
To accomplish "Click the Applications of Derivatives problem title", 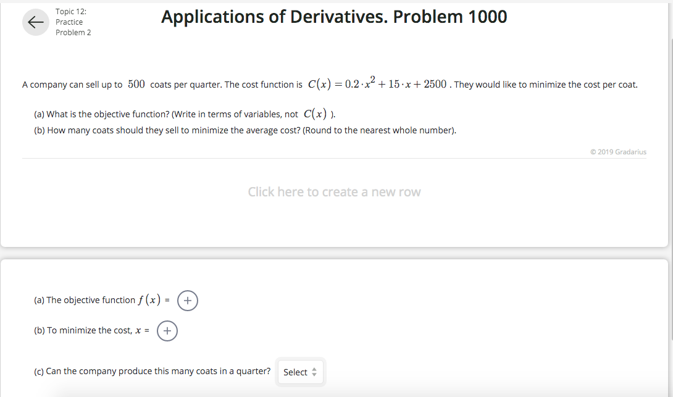I will click(334, 17).
